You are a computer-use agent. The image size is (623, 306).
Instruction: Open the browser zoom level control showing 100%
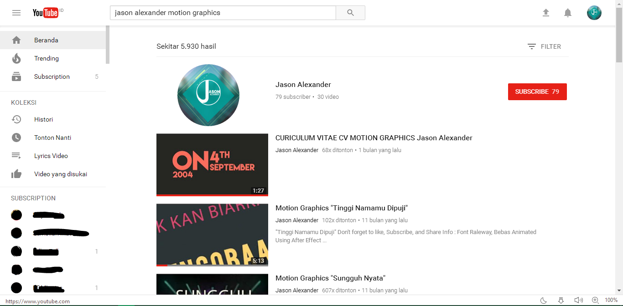click(x=611, y=300)
